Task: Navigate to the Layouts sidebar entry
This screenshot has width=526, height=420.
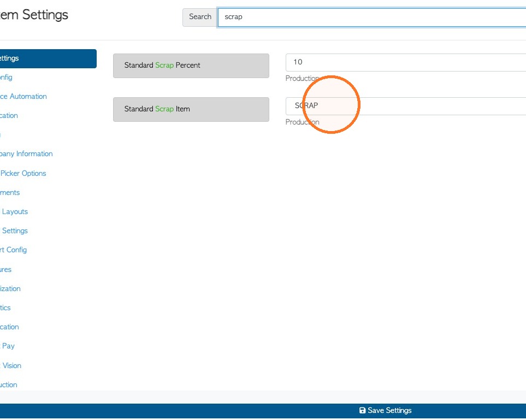Action: pyautogui.click(x=14, y=212)
